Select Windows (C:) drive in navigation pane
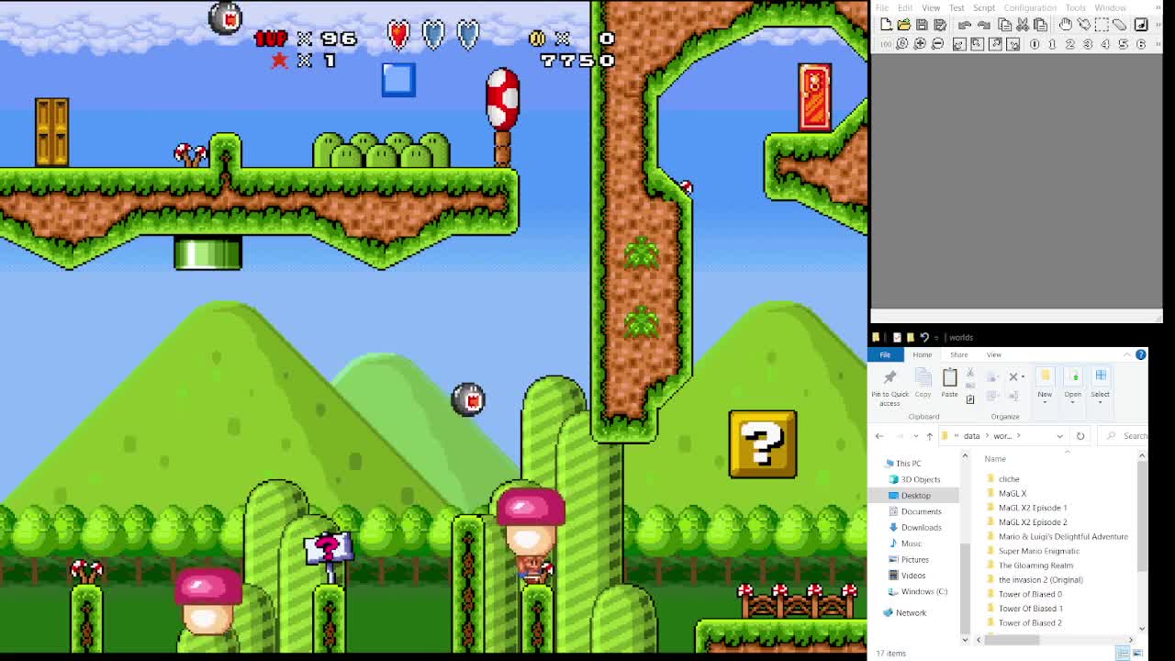 tap(923, 591)
